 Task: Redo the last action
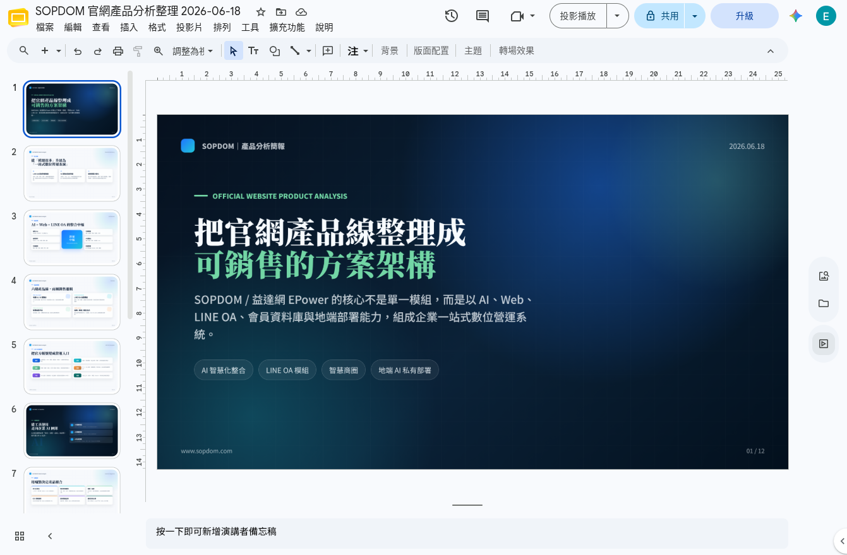pos(98,51)
